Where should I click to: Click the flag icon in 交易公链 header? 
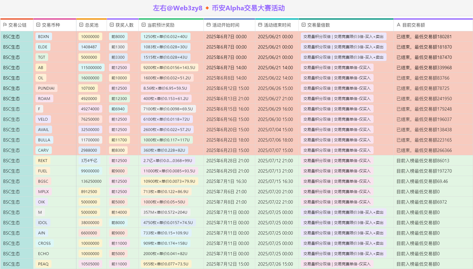(5, 25)
